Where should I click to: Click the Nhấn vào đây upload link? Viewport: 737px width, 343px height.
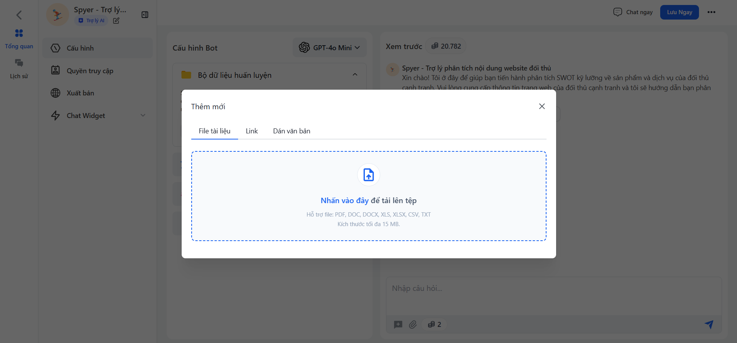[x=344, y=200]
